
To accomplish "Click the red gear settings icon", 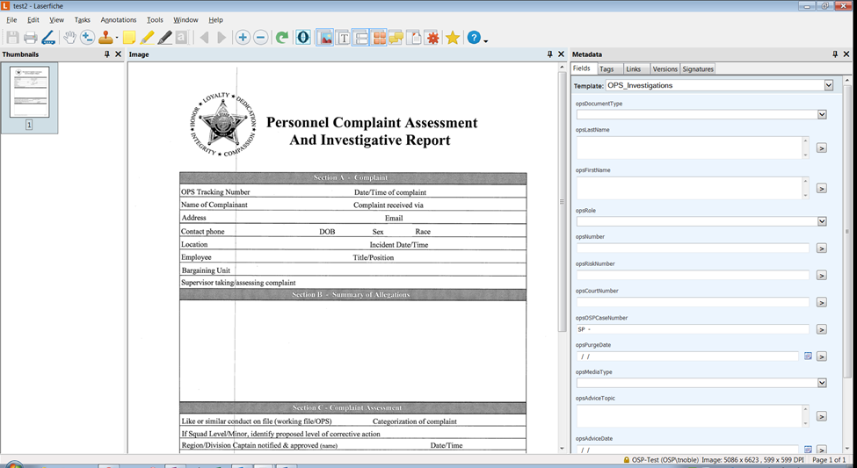I will 432,38.
